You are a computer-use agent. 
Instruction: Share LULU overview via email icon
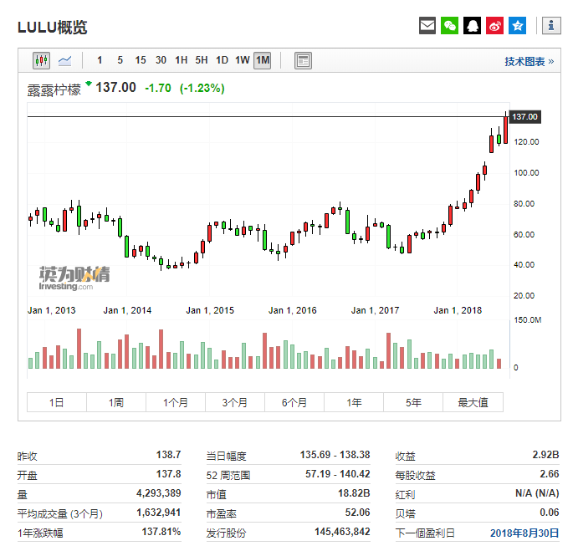(427, 26)
